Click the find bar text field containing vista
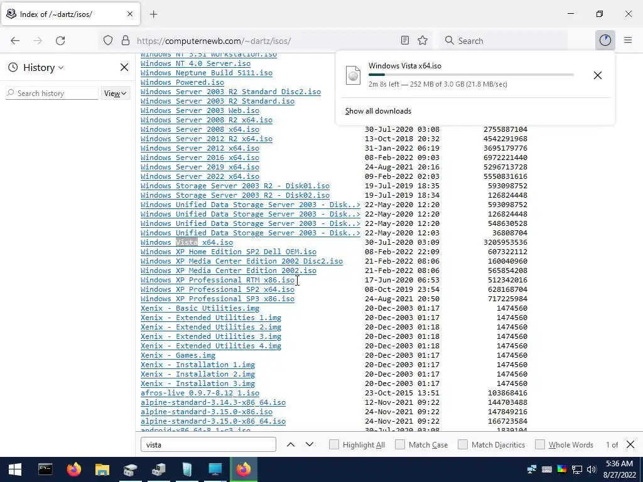 (208, 445)
